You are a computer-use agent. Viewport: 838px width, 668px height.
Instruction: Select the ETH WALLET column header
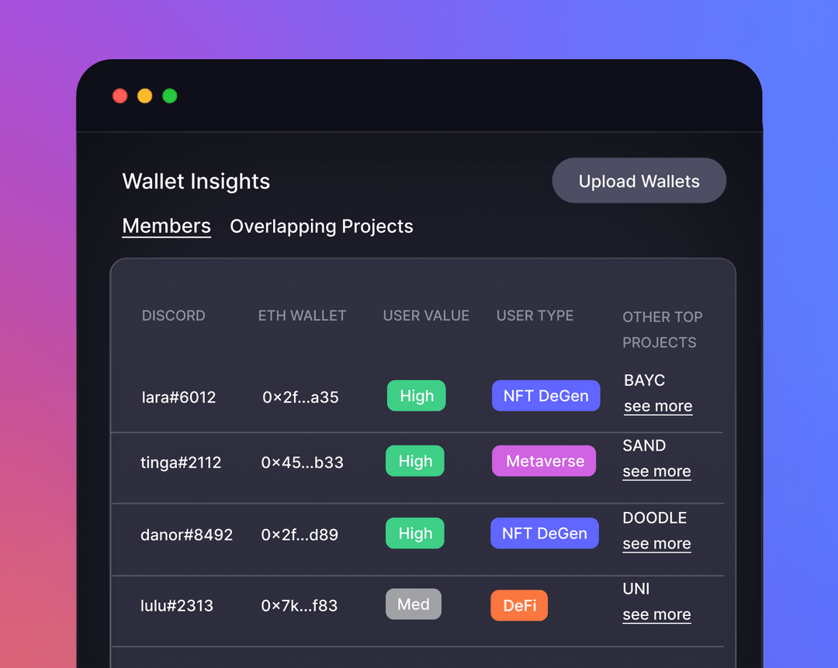302,315
